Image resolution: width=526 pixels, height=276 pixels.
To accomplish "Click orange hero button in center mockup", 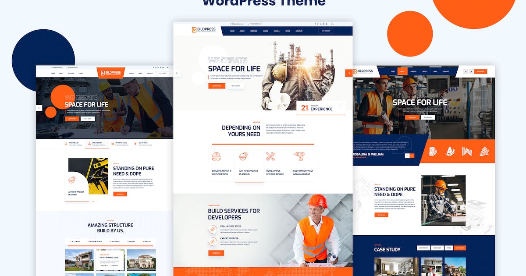I will pos(217,86).
